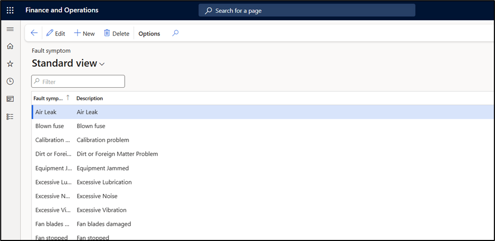The image size is (495, 241).
Task: Open Modules list icon in sidebar
Action: pos(10,116)
